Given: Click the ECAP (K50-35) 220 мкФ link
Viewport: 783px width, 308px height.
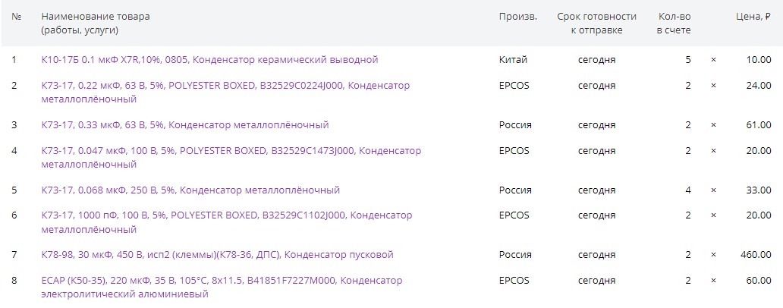Looking at the screenshot, I should point(222,281).
